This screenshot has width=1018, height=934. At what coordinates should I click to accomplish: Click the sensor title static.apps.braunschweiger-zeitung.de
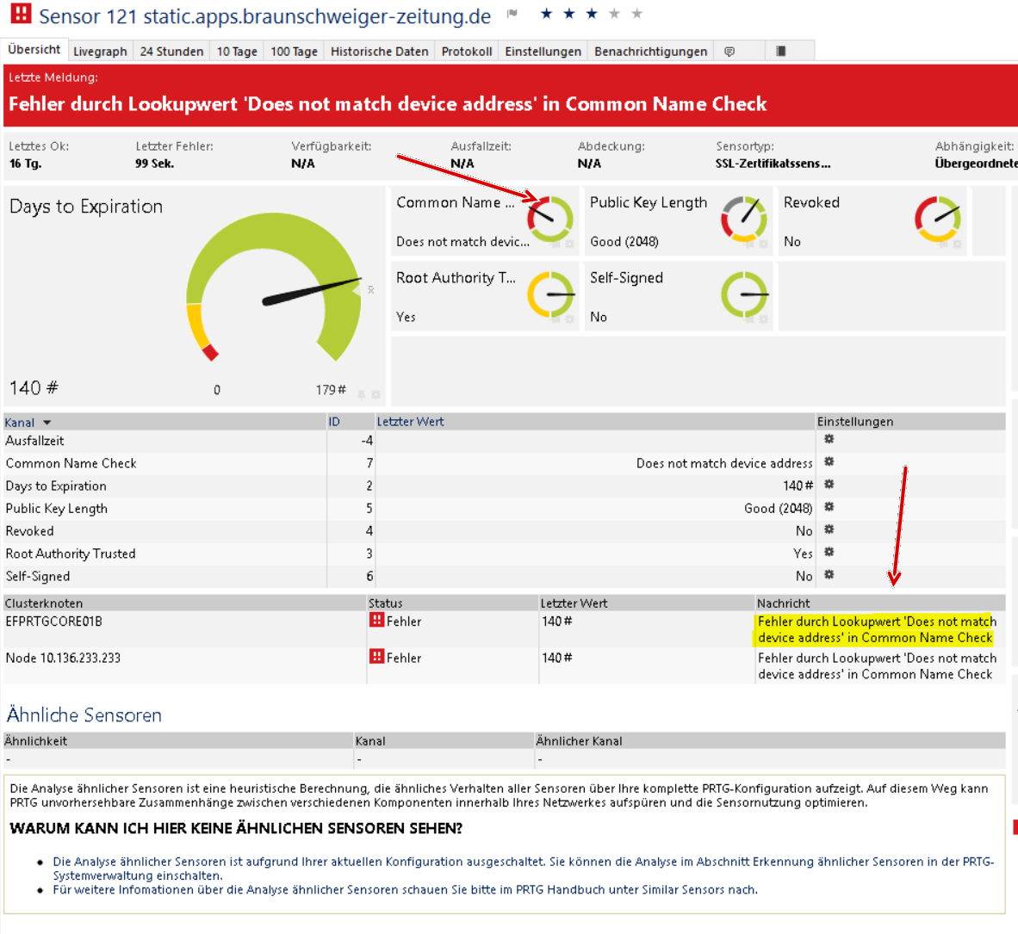pos(265,15)
